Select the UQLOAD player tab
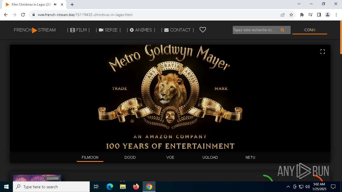The image size is (342, 192). pyautogui.click(x=210, y=157)
